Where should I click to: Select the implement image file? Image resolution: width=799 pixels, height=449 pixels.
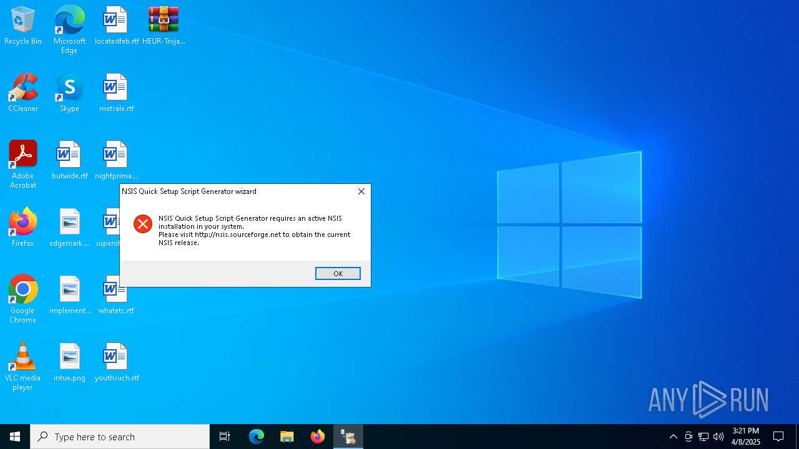point(69,295)
